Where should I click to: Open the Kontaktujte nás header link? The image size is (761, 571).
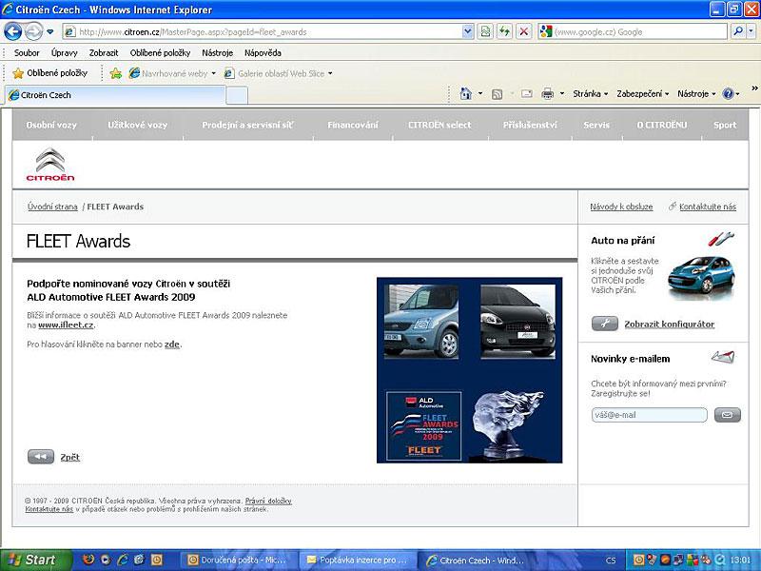click(x=707, y=207)
